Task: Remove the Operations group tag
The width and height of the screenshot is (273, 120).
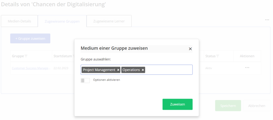Action: (143, 70)
